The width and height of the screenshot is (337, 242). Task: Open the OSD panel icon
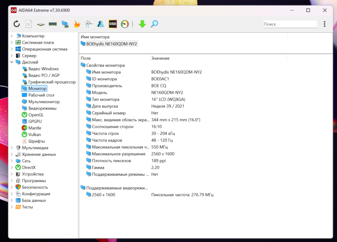113,24
